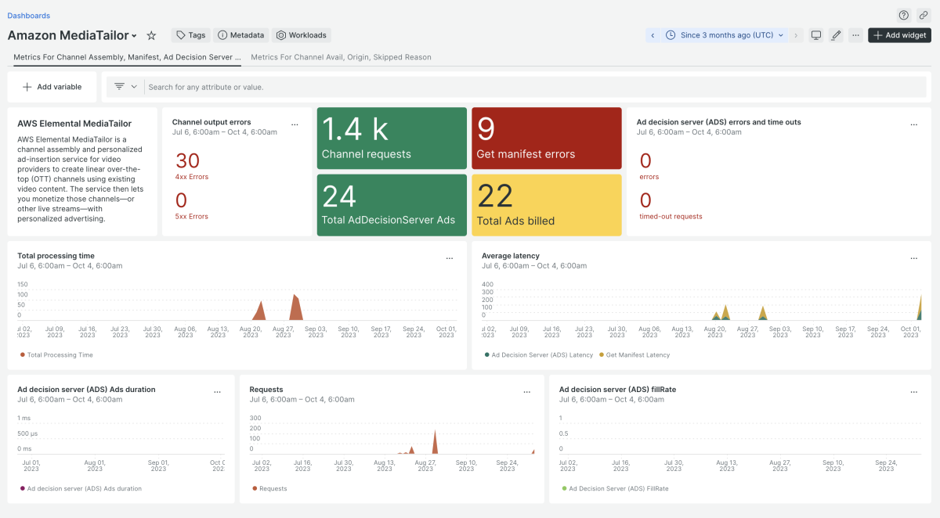
Task: Favorite the dashboard with the star icon
Action: tap(152, 35)
